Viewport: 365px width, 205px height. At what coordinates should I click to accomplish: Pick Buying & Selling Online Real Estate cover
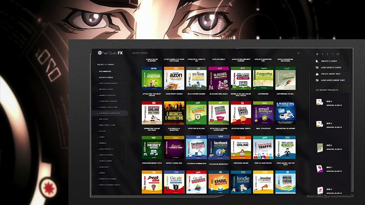[241, 78]
